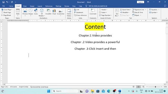The image size is (168, 94).
Task: Open the Shapes gallery
Action: (31, 13)
